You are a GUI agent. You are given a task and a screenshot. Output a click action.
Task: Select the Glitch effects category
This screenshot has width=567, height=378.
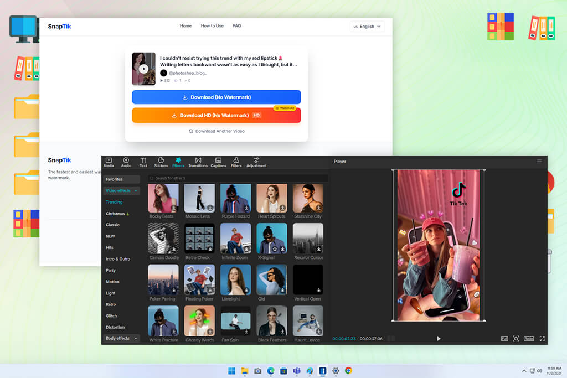(111, 316)
